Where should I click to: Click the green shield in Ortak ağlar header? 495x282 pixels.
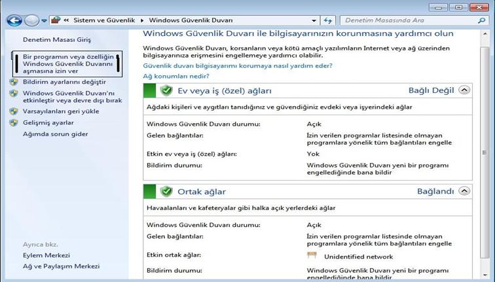pos(166,192)
